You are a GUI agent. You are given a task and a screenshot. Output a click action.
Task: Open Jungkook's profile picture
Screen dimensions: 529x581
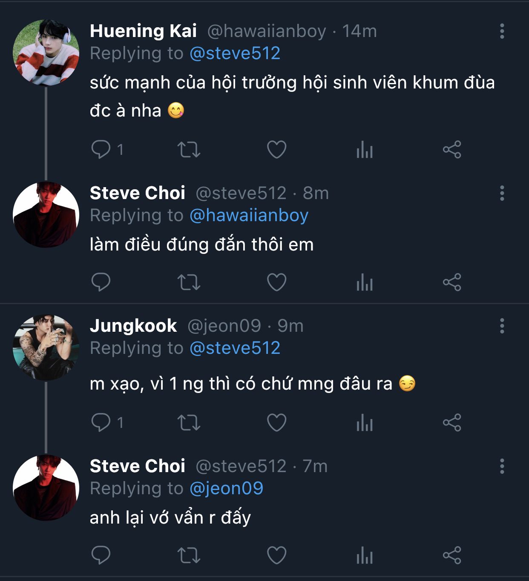pos(46,347)
